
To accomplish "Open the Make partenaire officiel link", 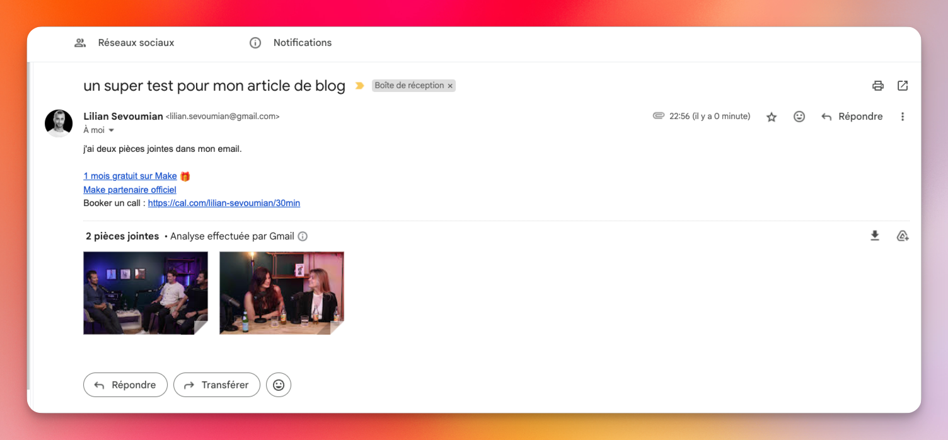I will (x=130, y=190).
